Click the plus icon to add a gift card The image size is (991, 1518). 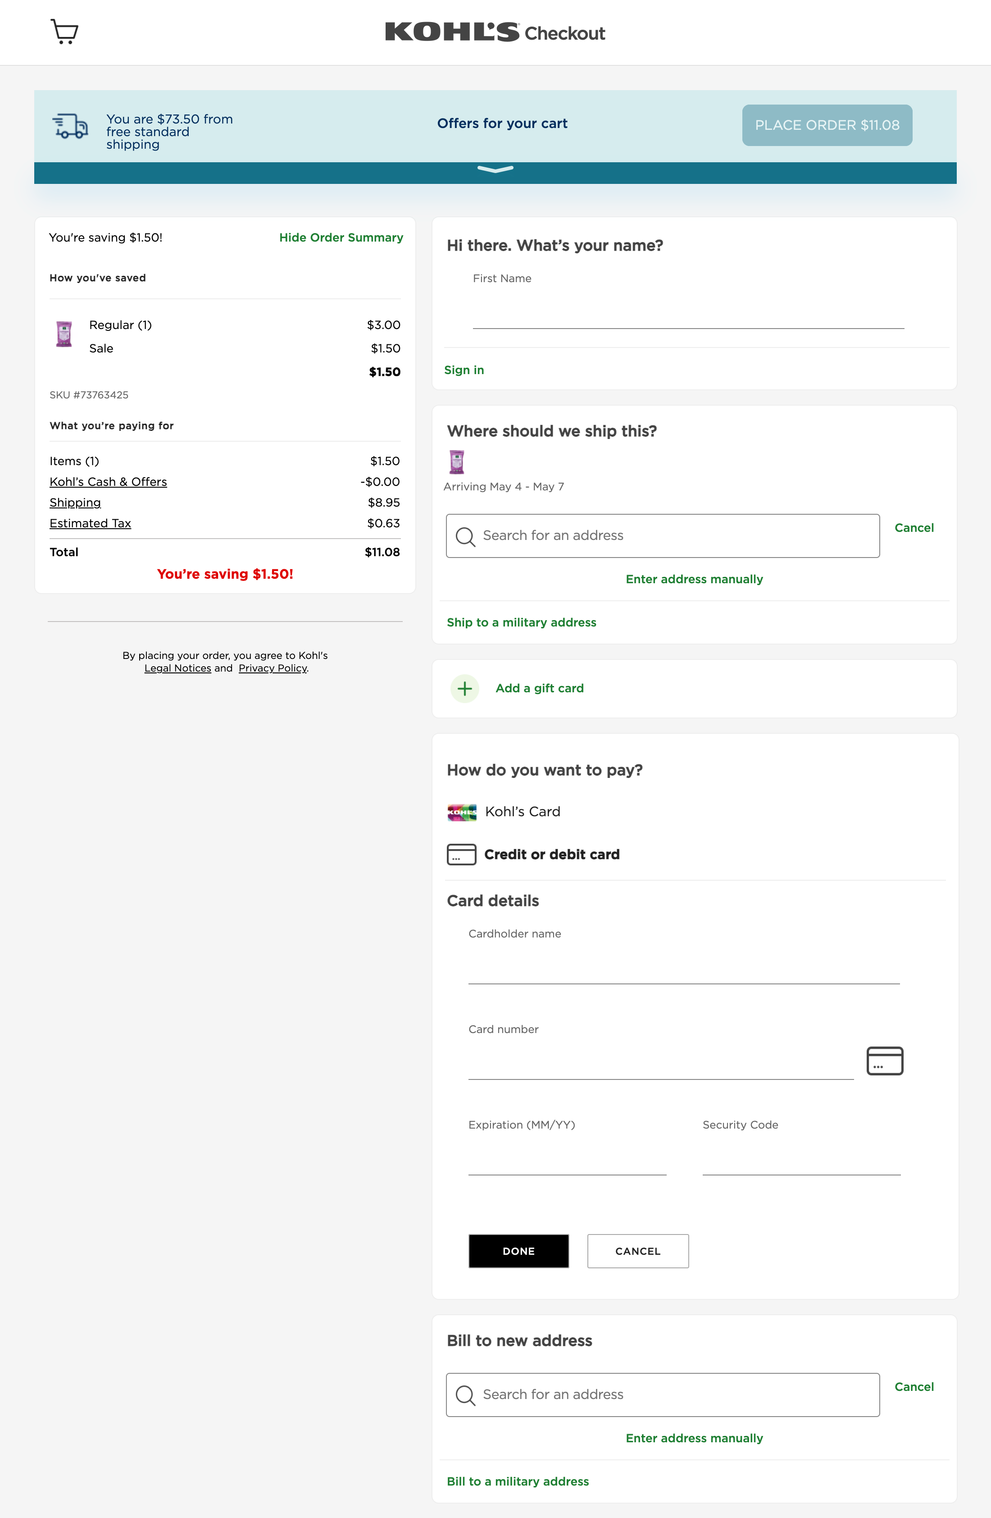(x=464, y=688)
